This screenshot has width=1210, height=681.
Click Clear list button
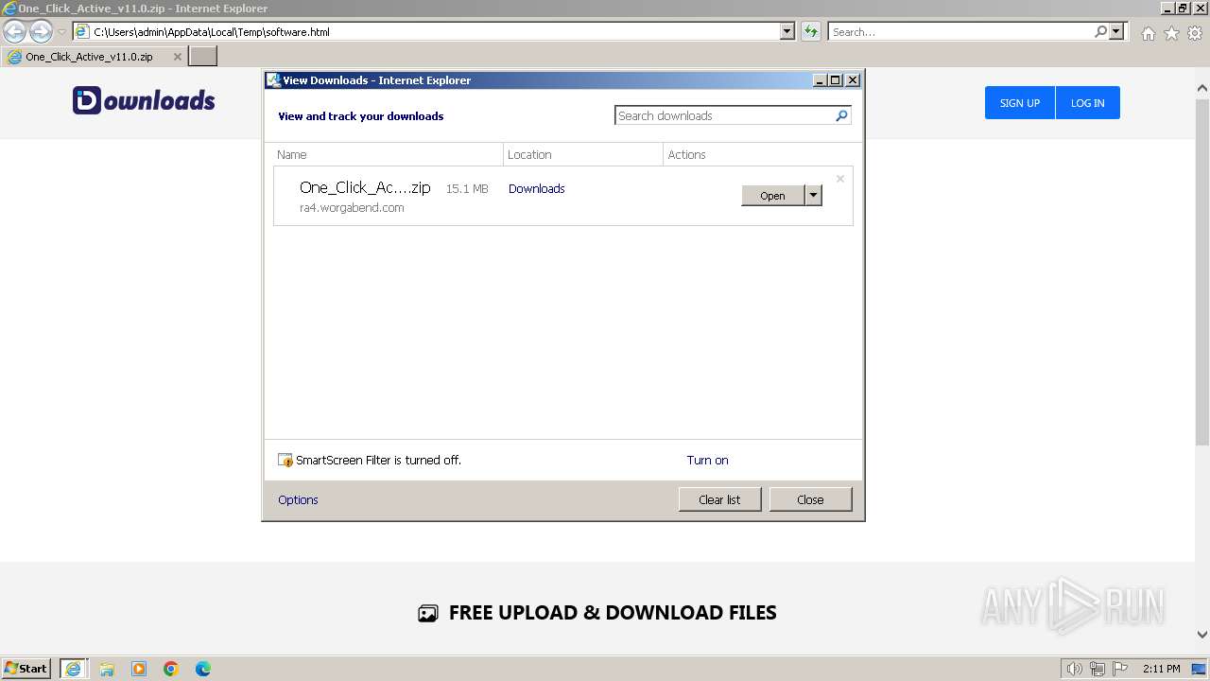coord(719,499)
